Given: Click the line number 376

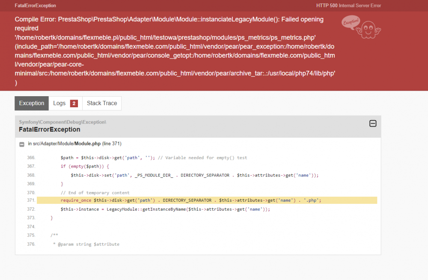Looking at the screenshot, I should pyautogui.click(x=31, y=244).
